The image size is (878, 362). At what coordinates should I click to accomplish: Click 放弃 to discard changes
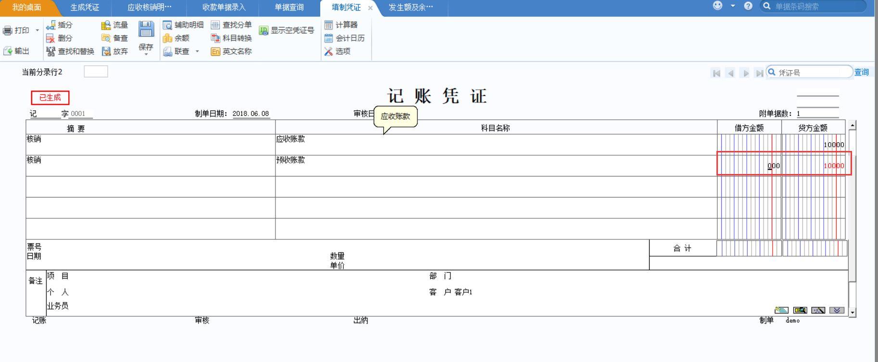coord(114,51)
